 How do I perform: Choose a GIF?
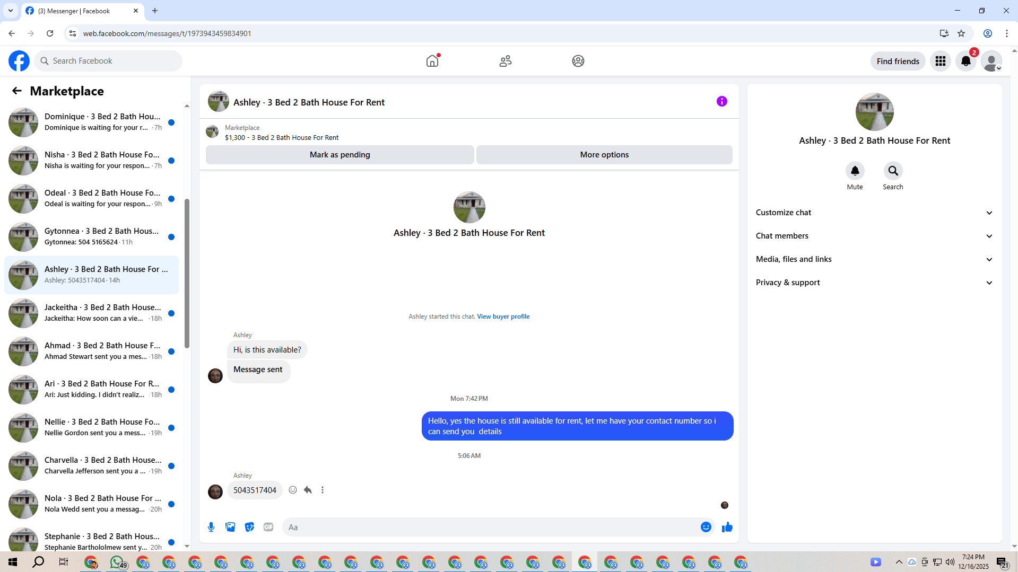[268, 527]
